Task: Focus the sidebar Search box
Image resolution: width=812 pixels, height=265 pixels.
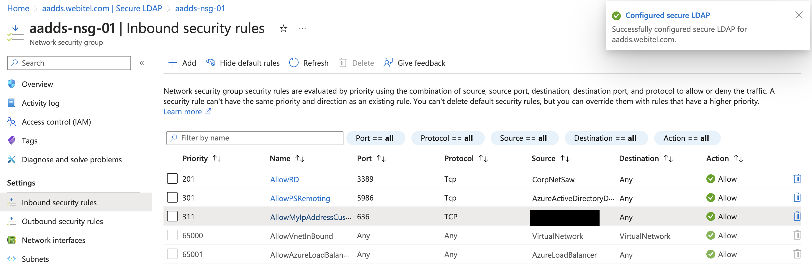Action: [69, 63]
